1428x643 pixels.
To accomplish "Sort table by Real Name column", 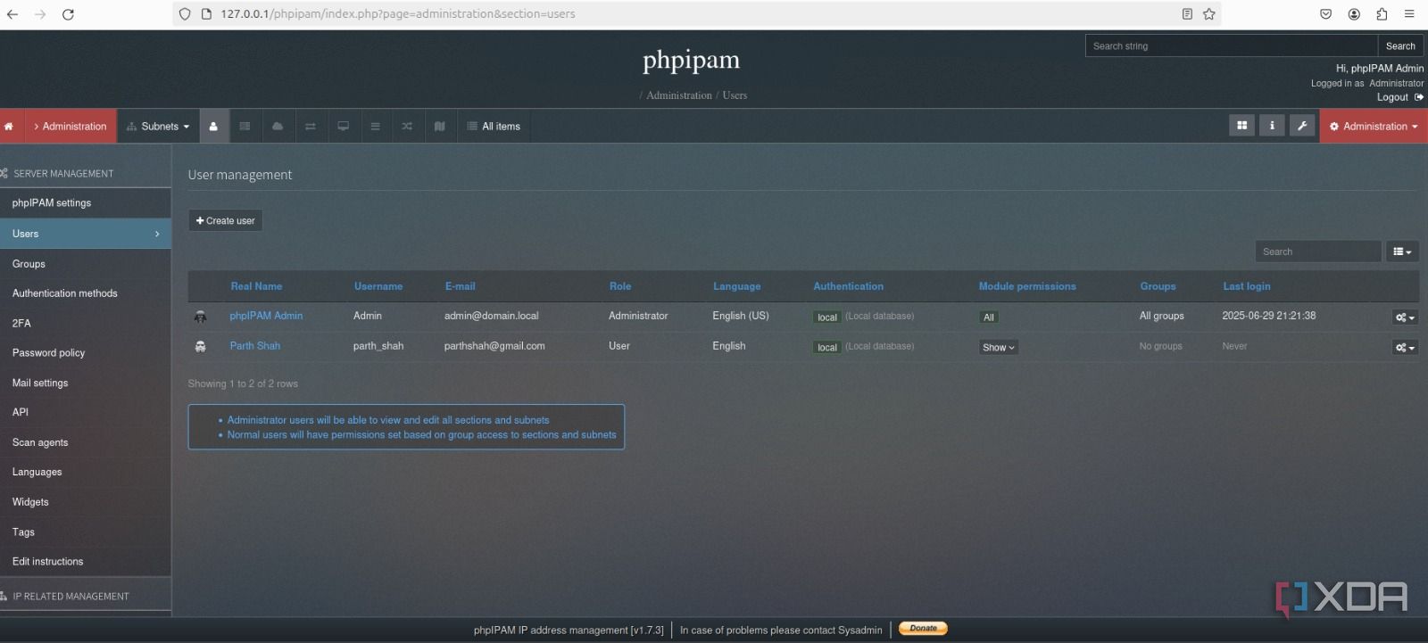I will point(256,286).
